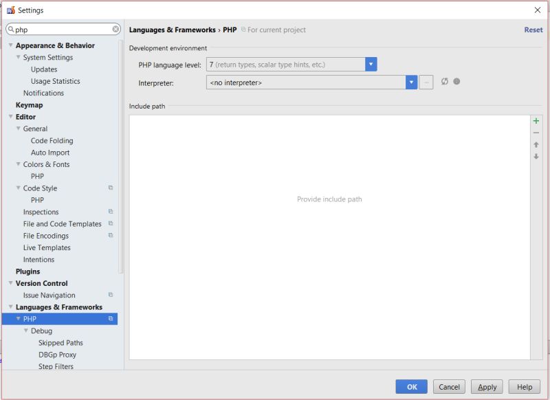Open the Plugins settings page
The image size is (550, 400).
coord(27,271)
